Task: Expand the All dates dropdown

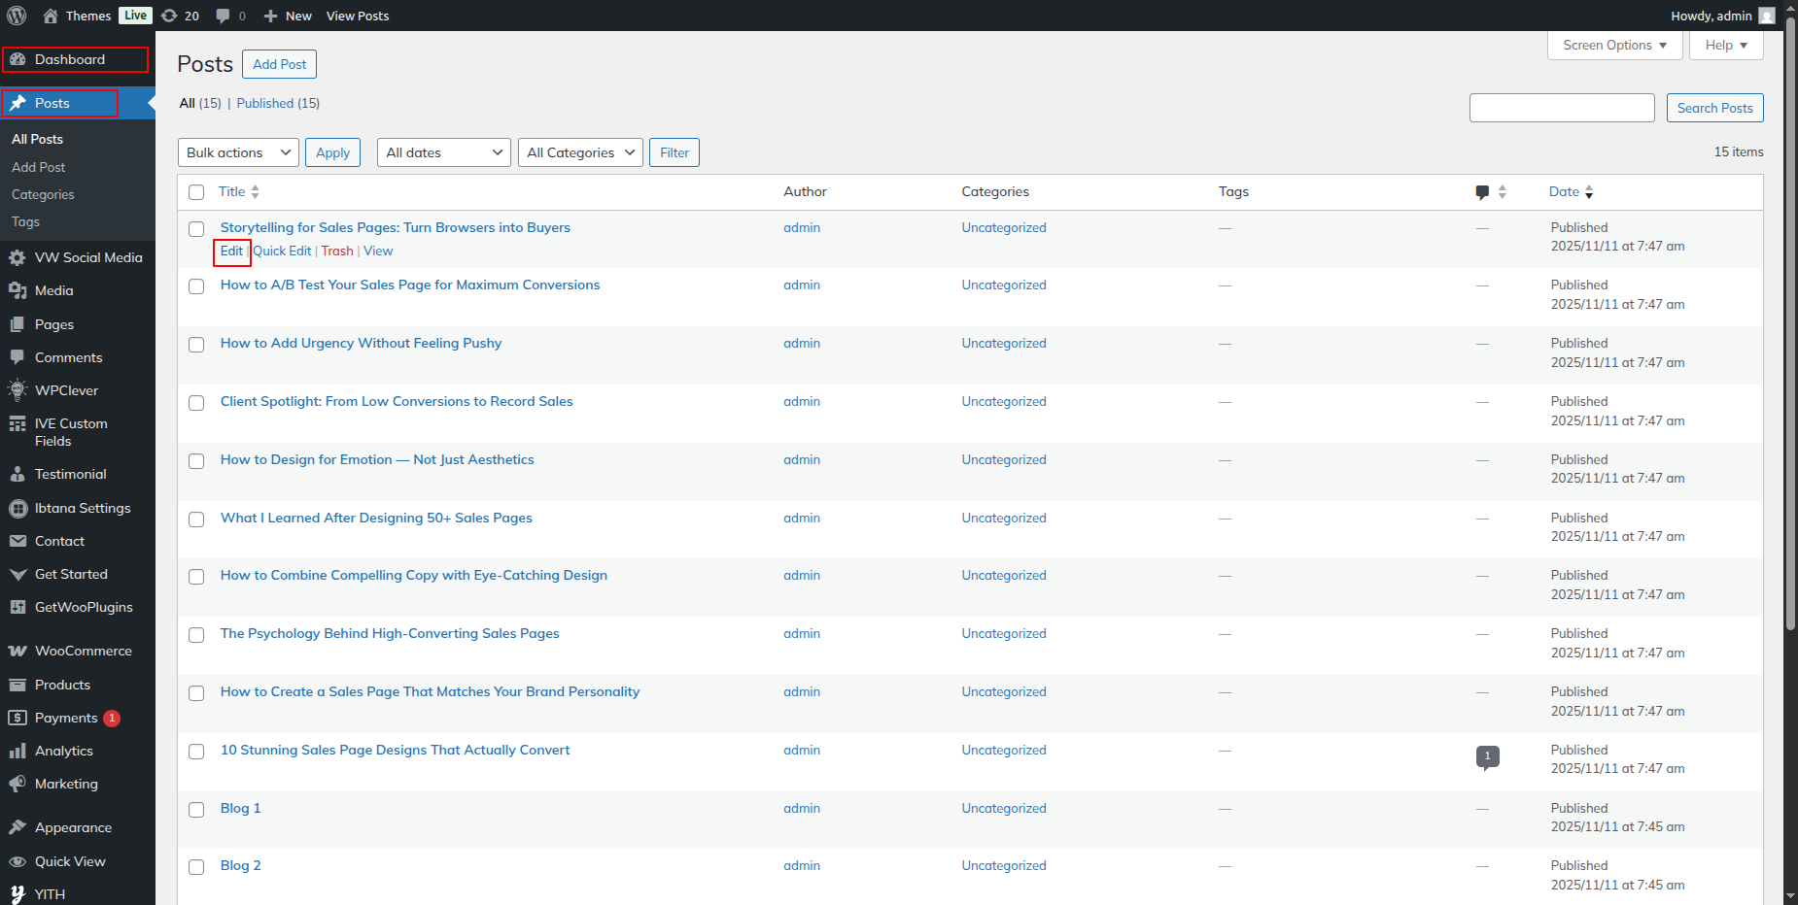Action: coord(443,152)
